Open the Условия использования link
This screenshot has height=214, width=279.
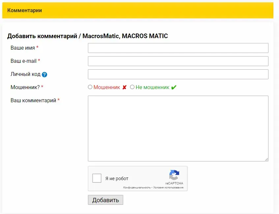coord(168,188)
